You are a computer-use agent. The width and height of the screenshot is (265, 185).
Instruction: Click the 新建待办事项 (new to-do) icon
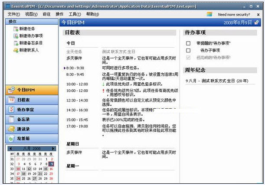[16, 36]
